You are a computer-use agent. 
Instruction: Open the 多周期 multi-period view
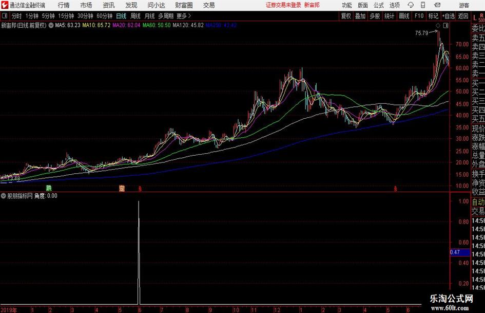click(x=166, y=16)
